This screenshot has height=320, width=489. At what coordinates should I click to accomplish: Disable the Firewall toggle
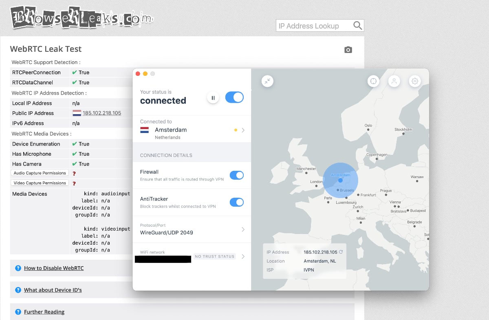(237, 175)
